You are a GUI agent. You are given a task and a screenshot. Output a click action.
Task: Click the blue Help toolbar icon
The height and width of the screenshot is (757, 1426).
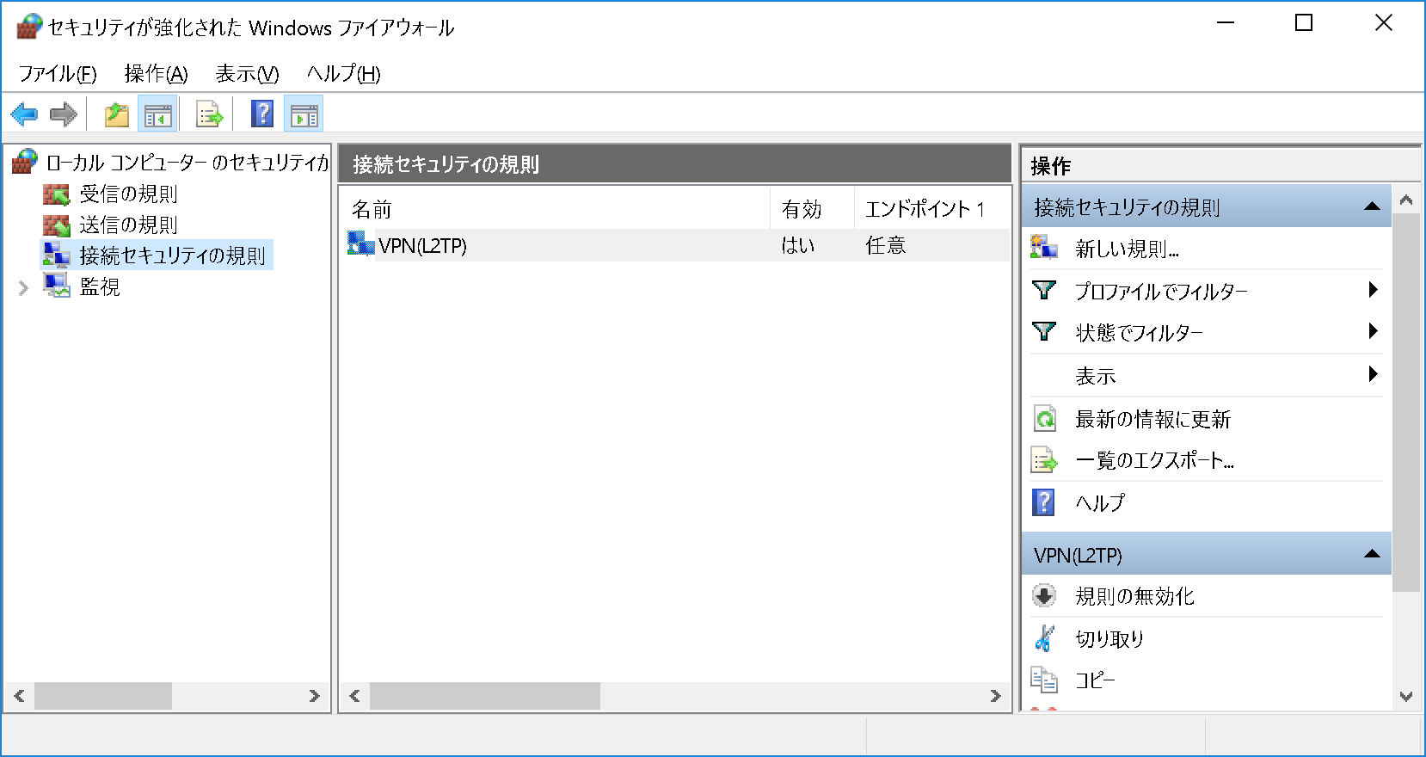262,114
